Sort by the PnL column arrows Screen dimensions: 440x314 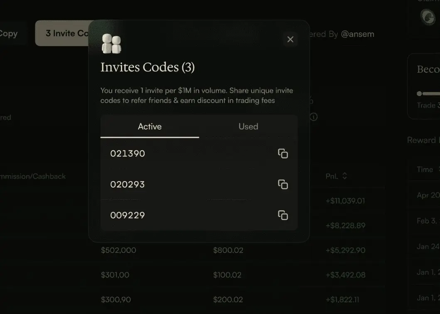(345, 176)
